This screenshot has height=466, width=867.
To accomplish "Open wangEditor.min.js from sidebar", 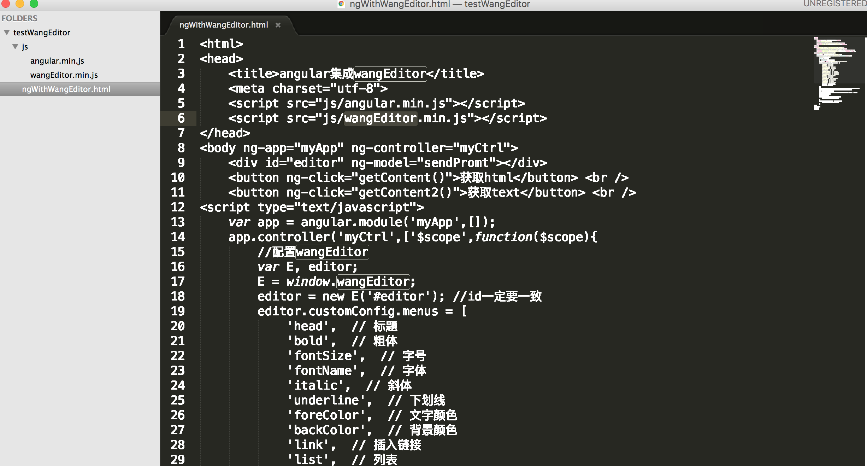I will coord(64,75).
